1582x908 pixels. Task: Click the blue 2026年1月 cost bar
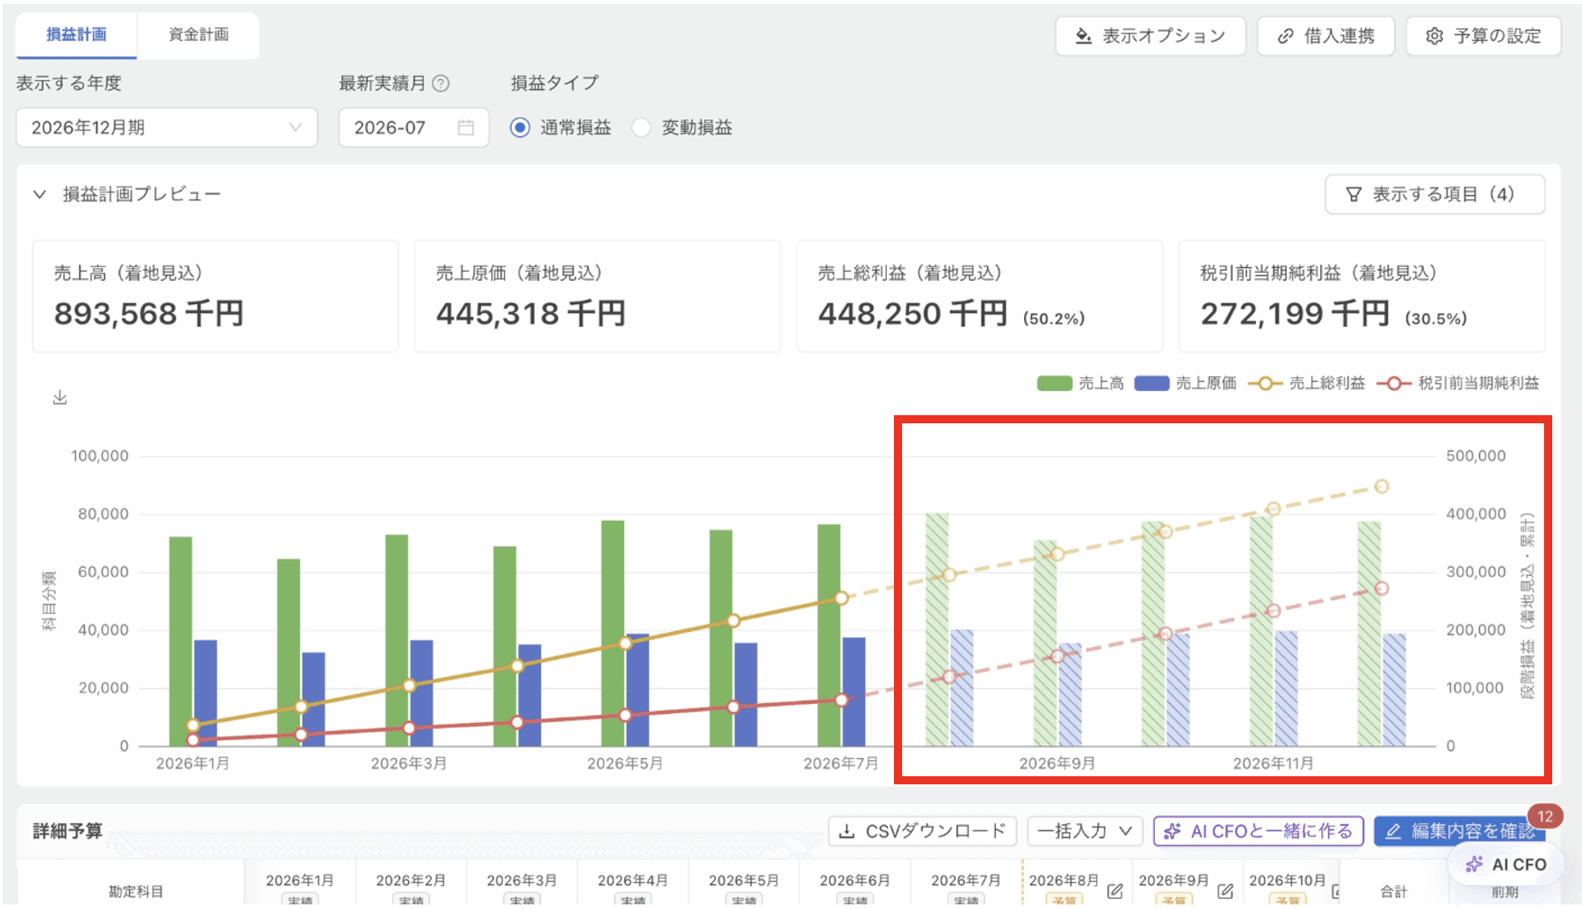[205, 693]
